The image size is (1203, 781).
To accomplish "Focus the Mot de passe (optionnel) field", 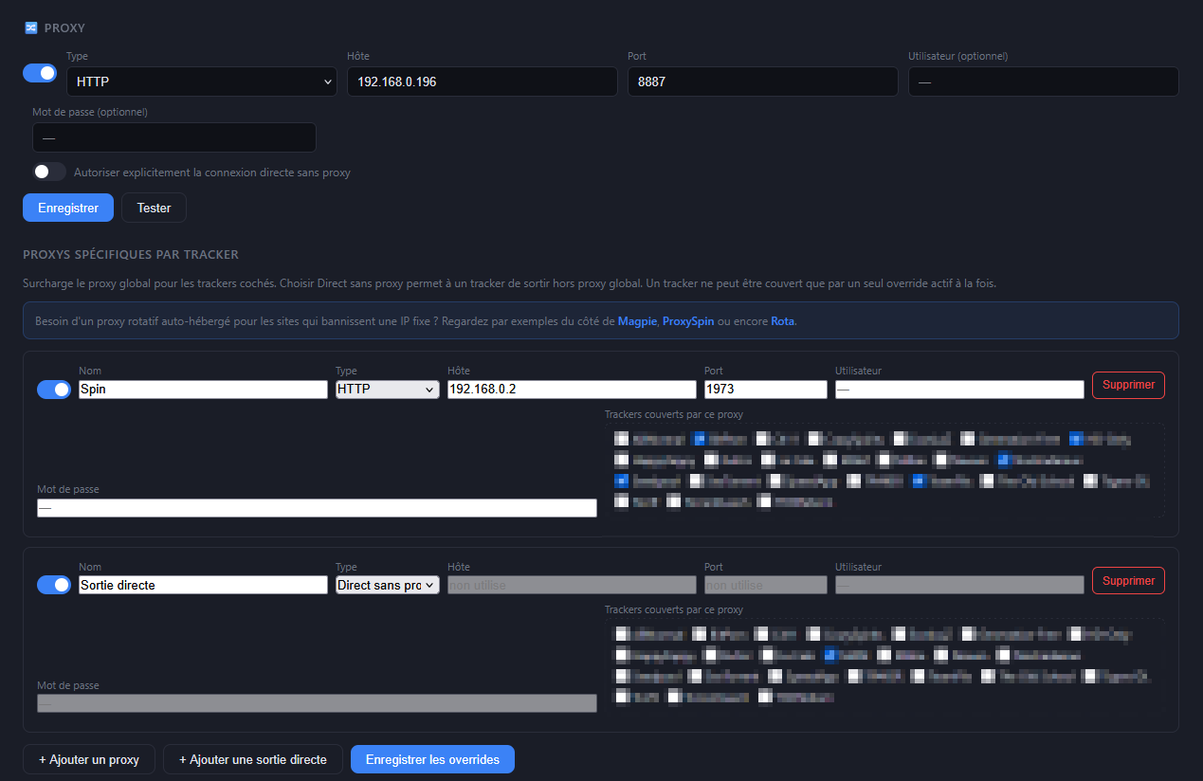I will tap(173, 137).
